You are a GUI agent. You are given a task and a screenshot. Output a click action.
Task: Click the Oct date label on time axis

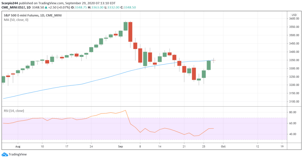click(x=223, y=146)
